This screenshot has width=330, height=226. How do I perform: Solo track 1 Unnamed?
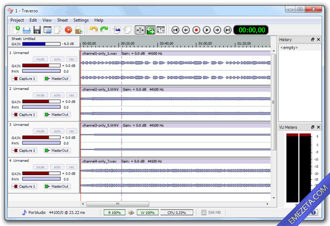point(57,59)
